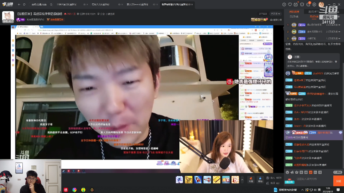Viewport: 344px width, 193px height.
Task: Show hidden system tray icons chevron
Action: coord(302,190)
